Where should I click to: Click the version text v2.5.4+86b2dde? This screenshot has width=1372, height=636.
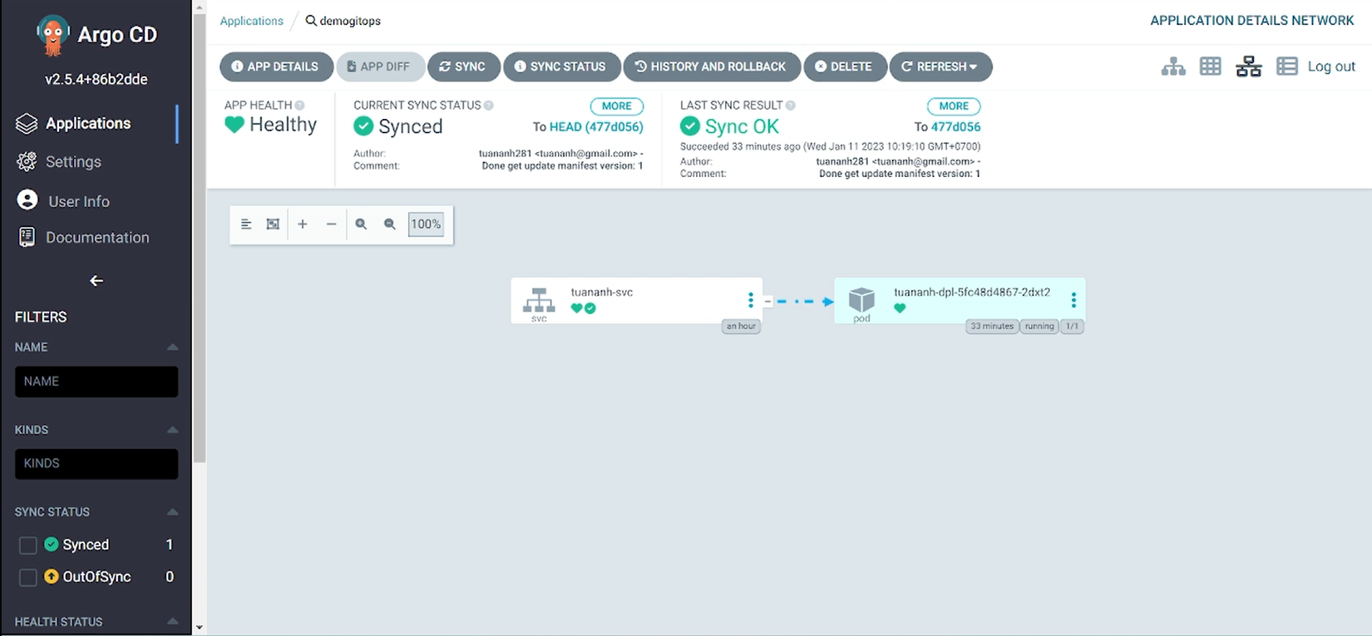point(96,80)
